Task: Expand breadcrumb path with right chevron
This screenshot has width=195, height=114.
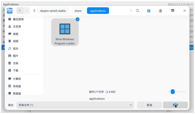Action: pos(131,11)
